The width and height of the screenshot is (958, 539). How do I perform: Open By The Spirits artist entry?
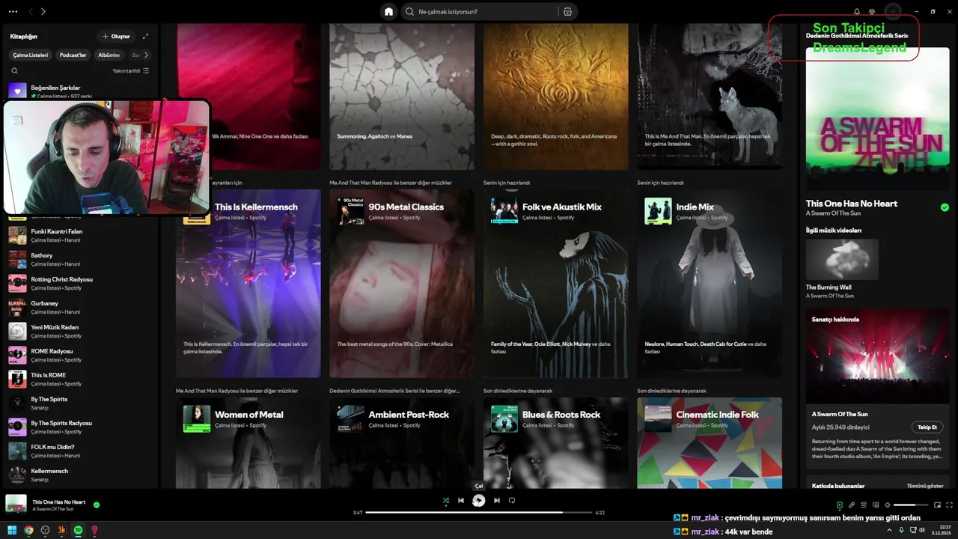click(x=81, y=403)
